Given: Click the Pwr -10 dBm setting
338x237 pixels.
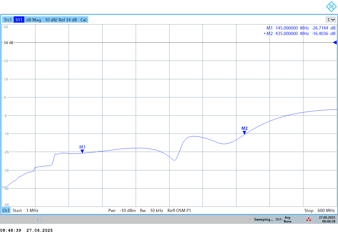Looking at the screenshot, I should tap(122, 211).
